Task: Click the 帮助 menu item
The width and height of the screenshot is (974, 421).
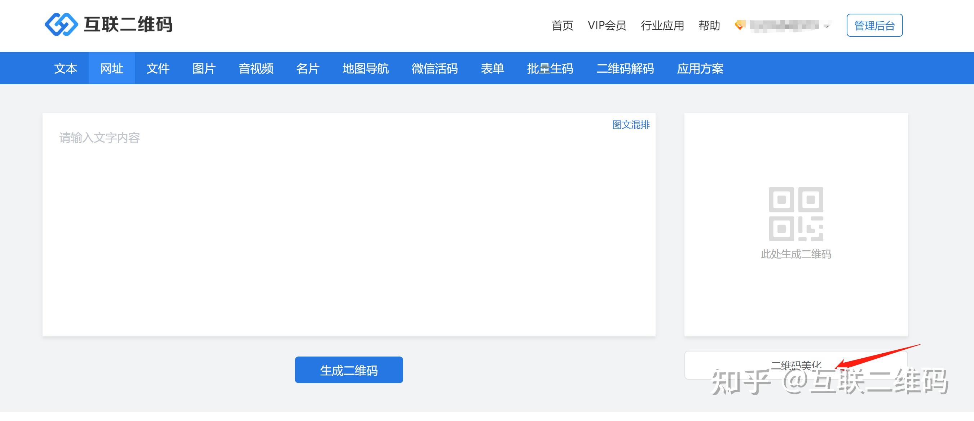Action: [709, 25]
